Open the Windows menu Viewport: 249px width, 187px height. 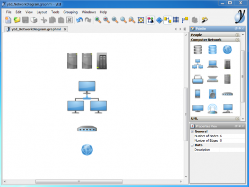(x=89, y=12)
